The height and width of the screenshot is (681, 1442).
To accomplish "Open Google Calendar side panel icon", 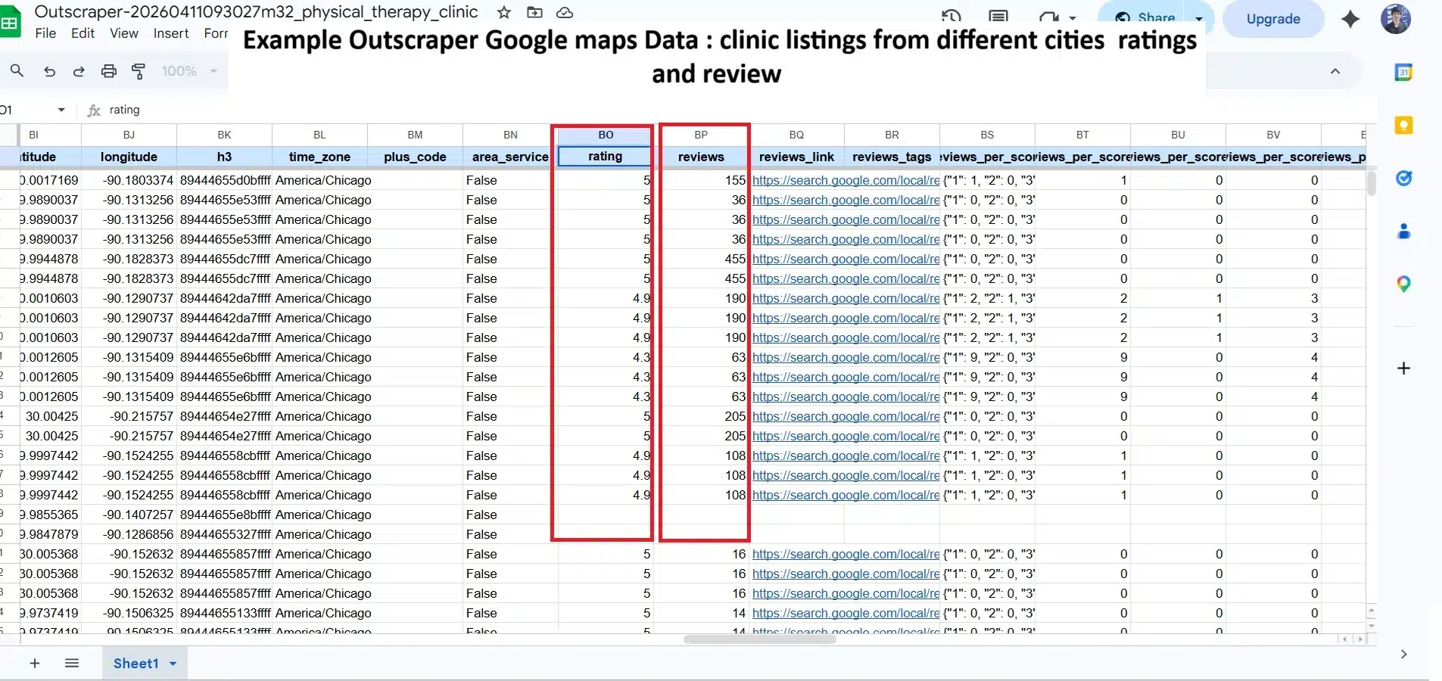I will point(1403,73).
